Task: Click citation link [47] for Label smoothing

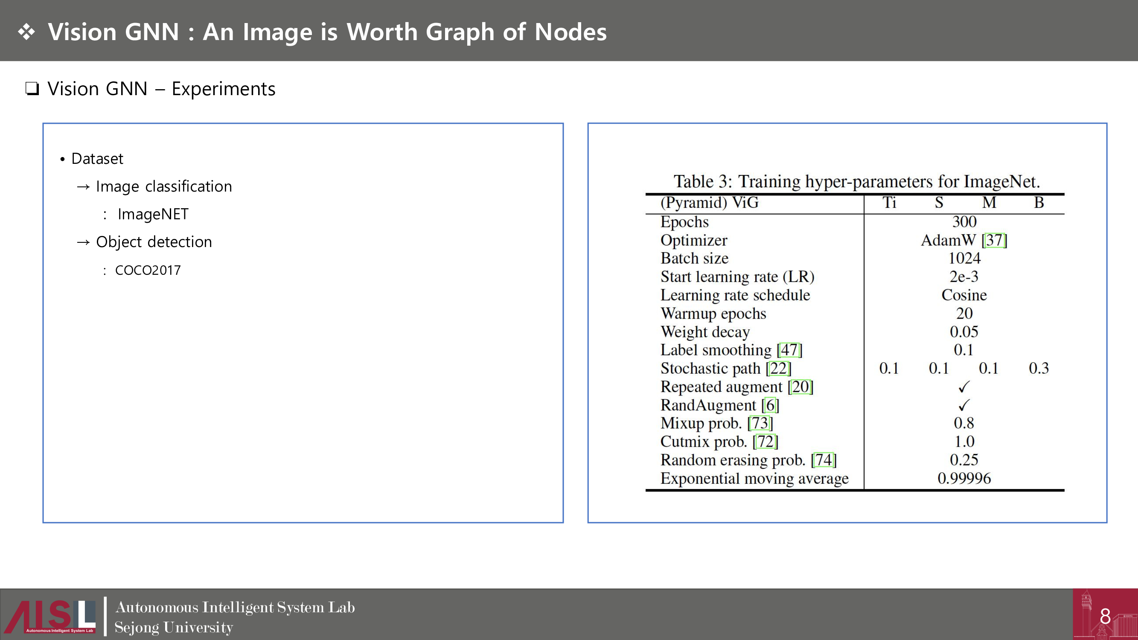Action: point(789,350)
